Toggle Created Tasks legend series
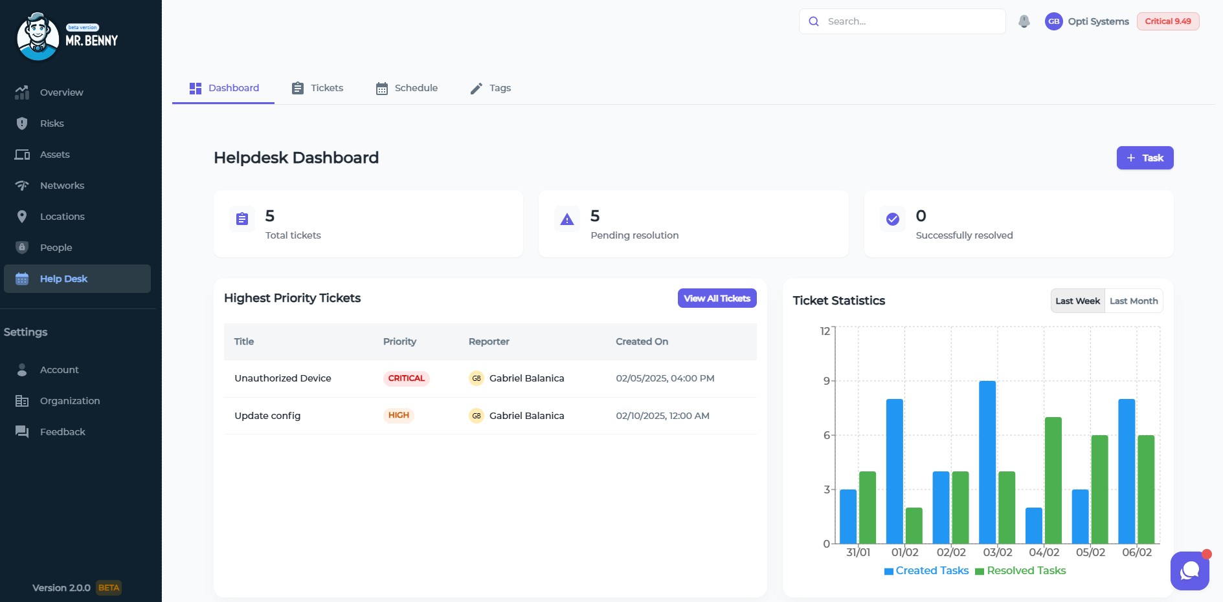Image resolution: width=1223 pixels, height=602 pixels. coord(926,571)
